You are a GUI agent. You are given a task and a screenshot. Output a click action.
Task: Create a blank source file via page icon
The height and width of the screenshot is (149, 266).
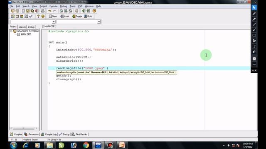click(23, 11)
